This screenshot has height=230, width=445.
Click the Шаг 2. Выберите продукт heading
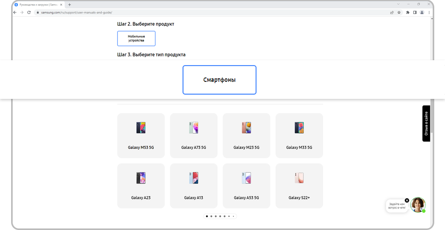(146, 24)
